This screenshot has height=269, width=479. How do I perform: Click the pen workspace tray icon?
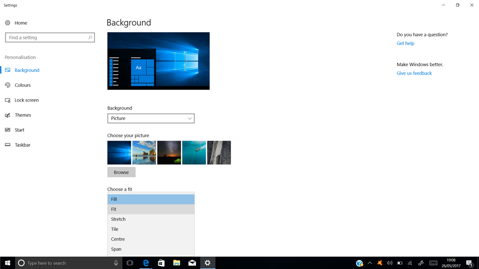[x=421, y=263]
